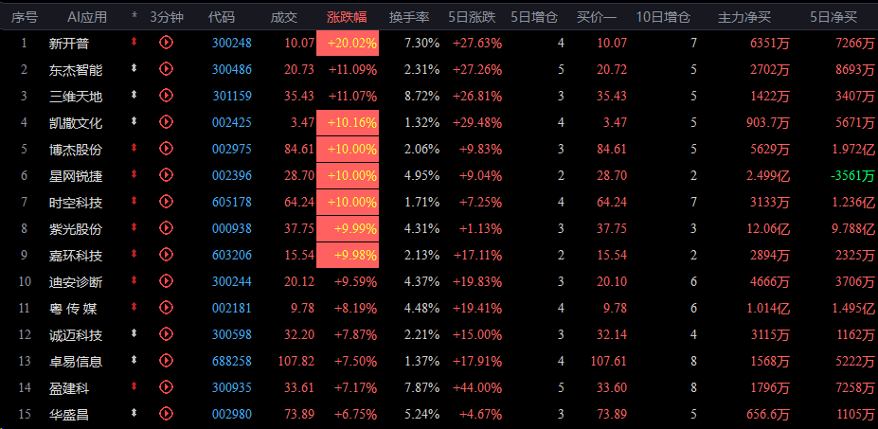Open 3-minute chart icon for 嘉环科技
878x429 pixels.
pos(166,254)
